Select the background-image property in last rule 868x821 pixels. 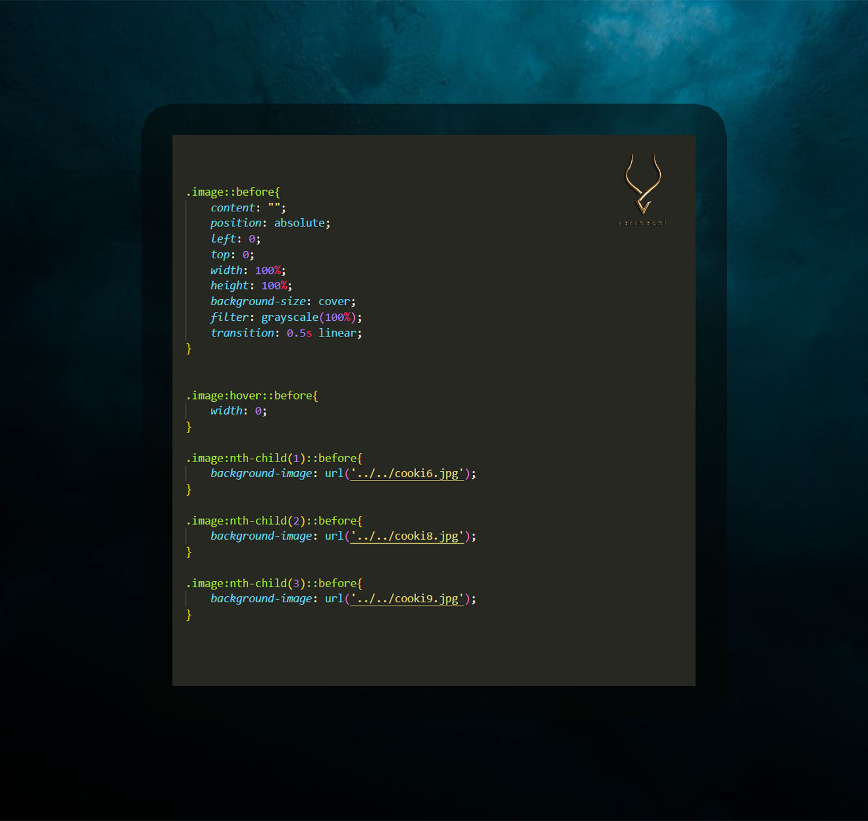click(261, 598)
